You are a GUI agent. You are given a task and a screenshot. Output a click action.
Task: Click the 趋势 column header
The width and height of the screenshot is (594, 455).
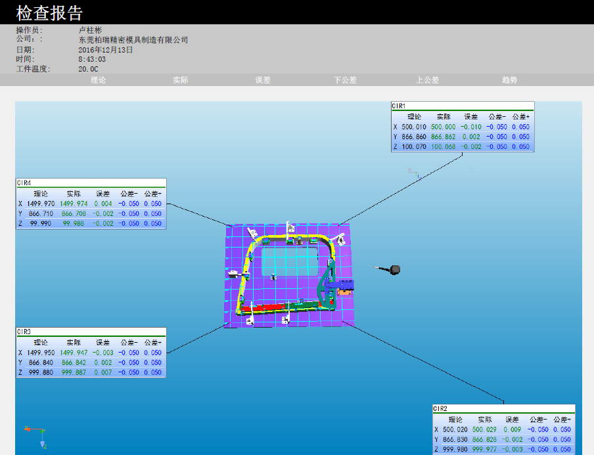coord(510,80)
